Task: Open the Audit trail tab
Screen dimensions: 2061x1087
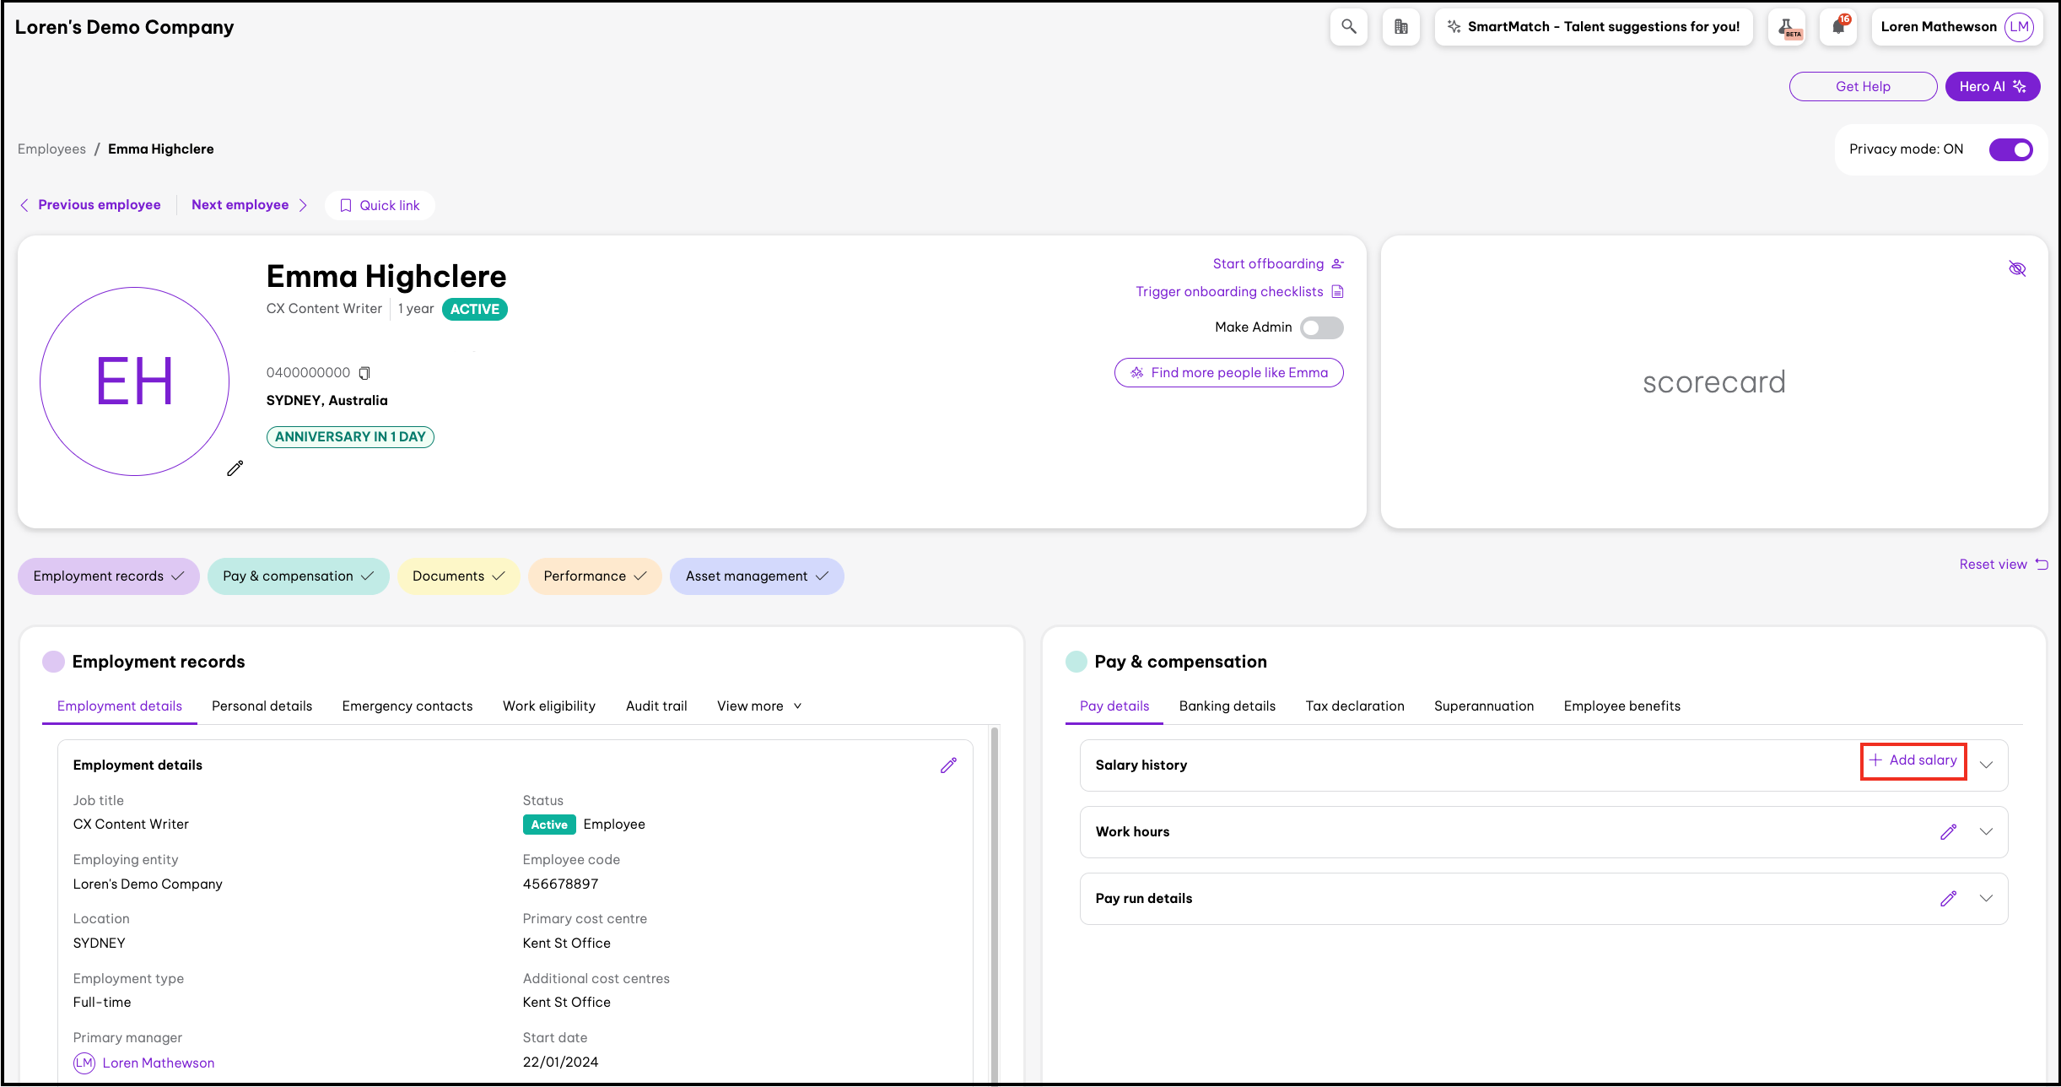Action: tap(656, 706)
